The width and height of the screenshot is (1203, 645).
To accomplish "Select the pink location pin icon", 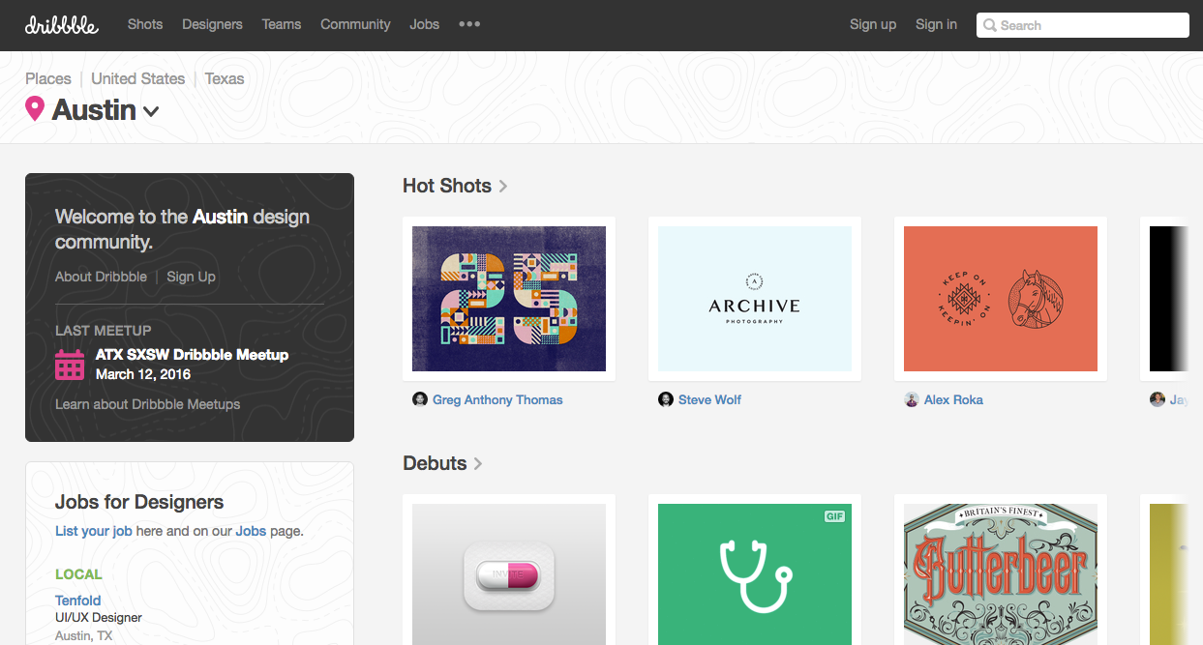I will [35, 109].
